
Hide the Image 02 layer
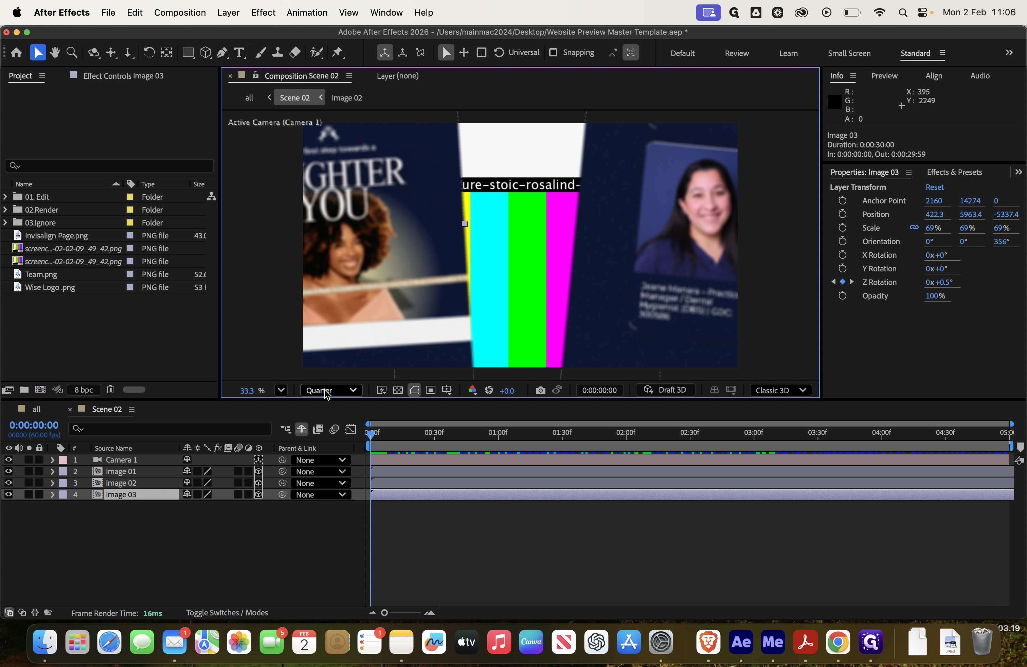[x=8, y=483]
